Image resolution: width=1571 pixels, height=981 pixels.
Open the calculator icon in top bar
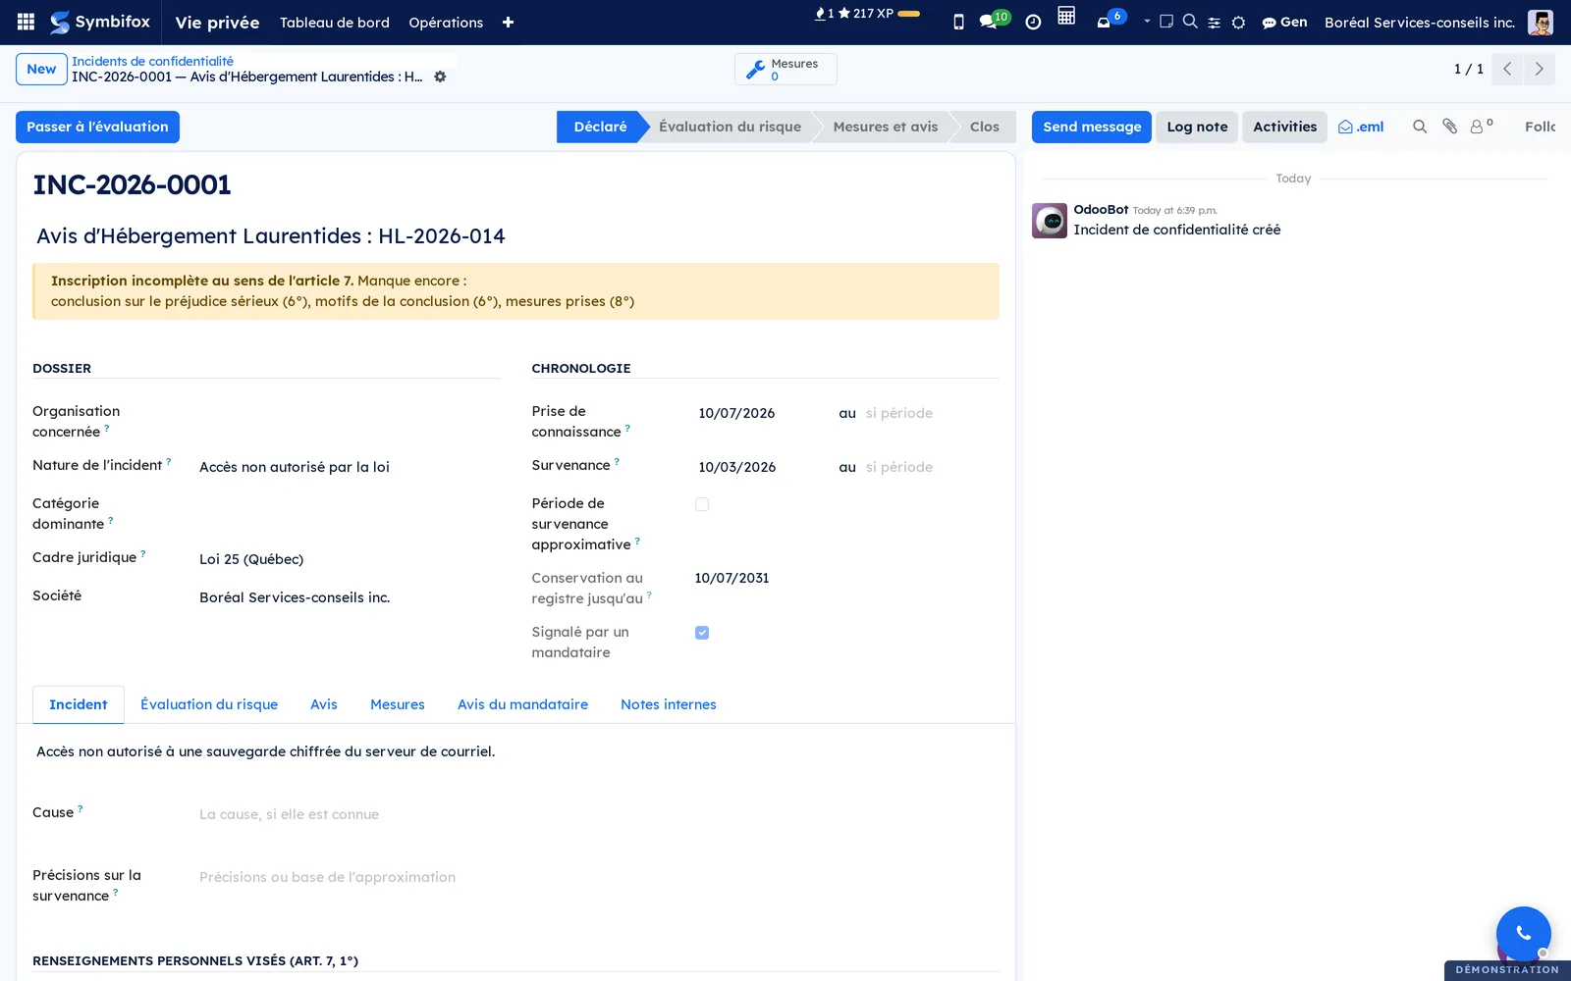[1066, 16]
